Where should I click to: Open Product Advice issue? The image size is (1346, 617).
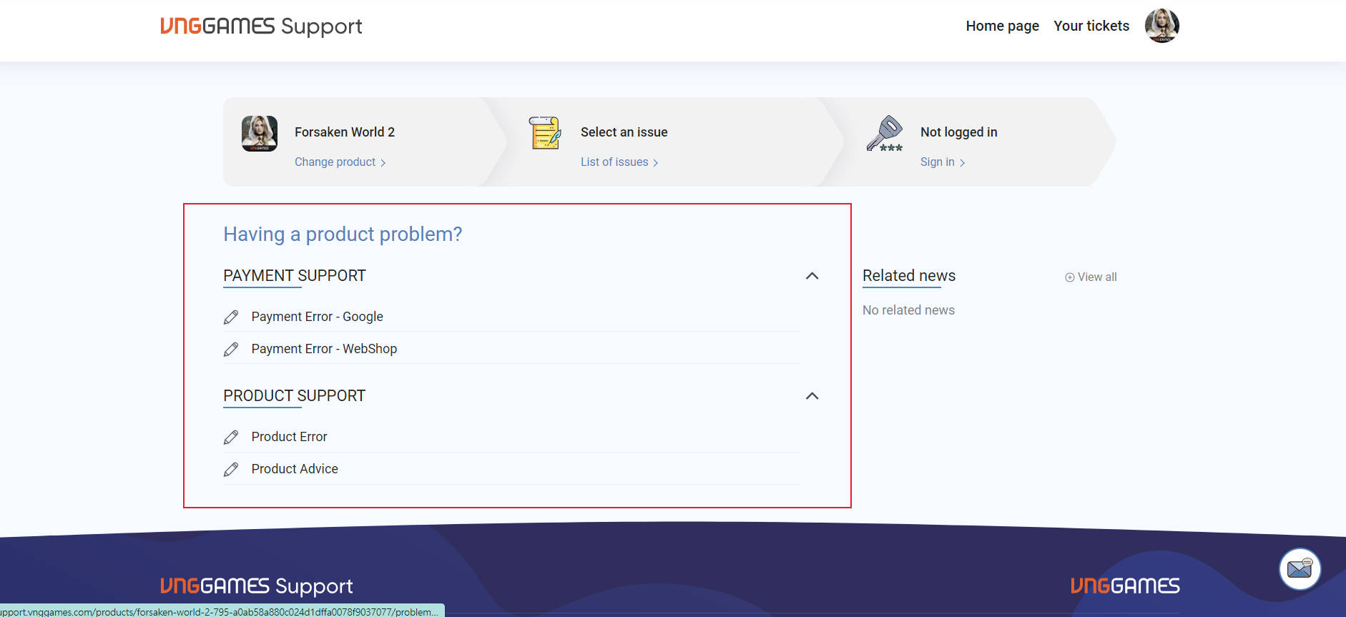(295, 469)
